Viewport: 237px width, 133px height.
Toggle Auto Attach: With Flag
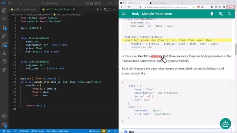tap(57, 131)
